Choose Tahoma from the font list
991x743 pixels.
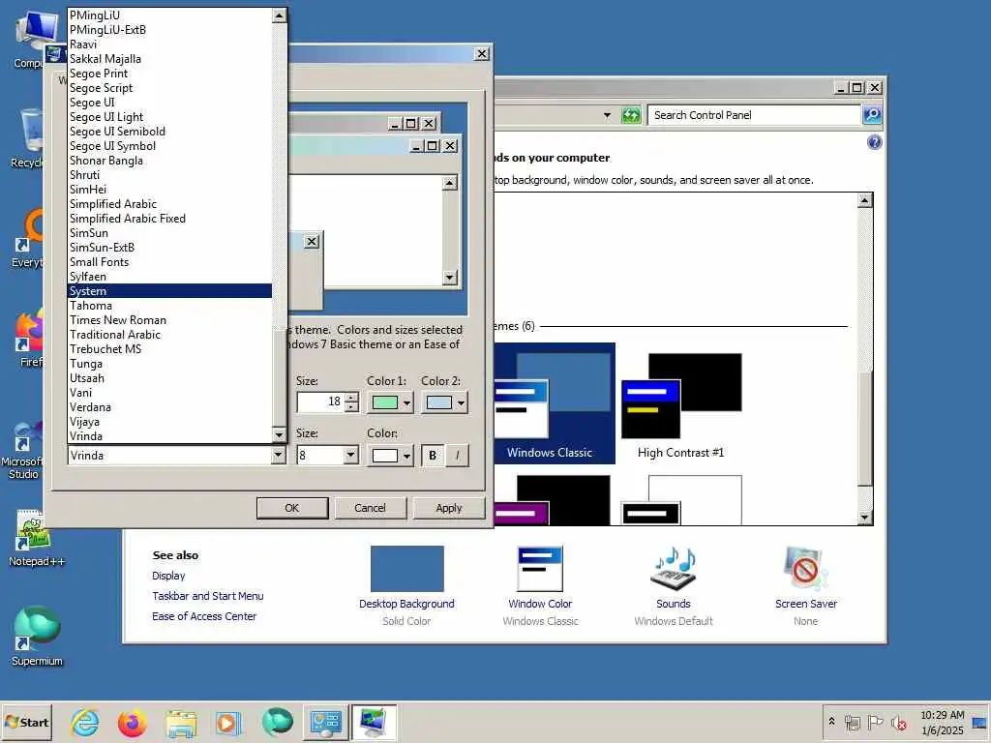(x=169, y=306)
